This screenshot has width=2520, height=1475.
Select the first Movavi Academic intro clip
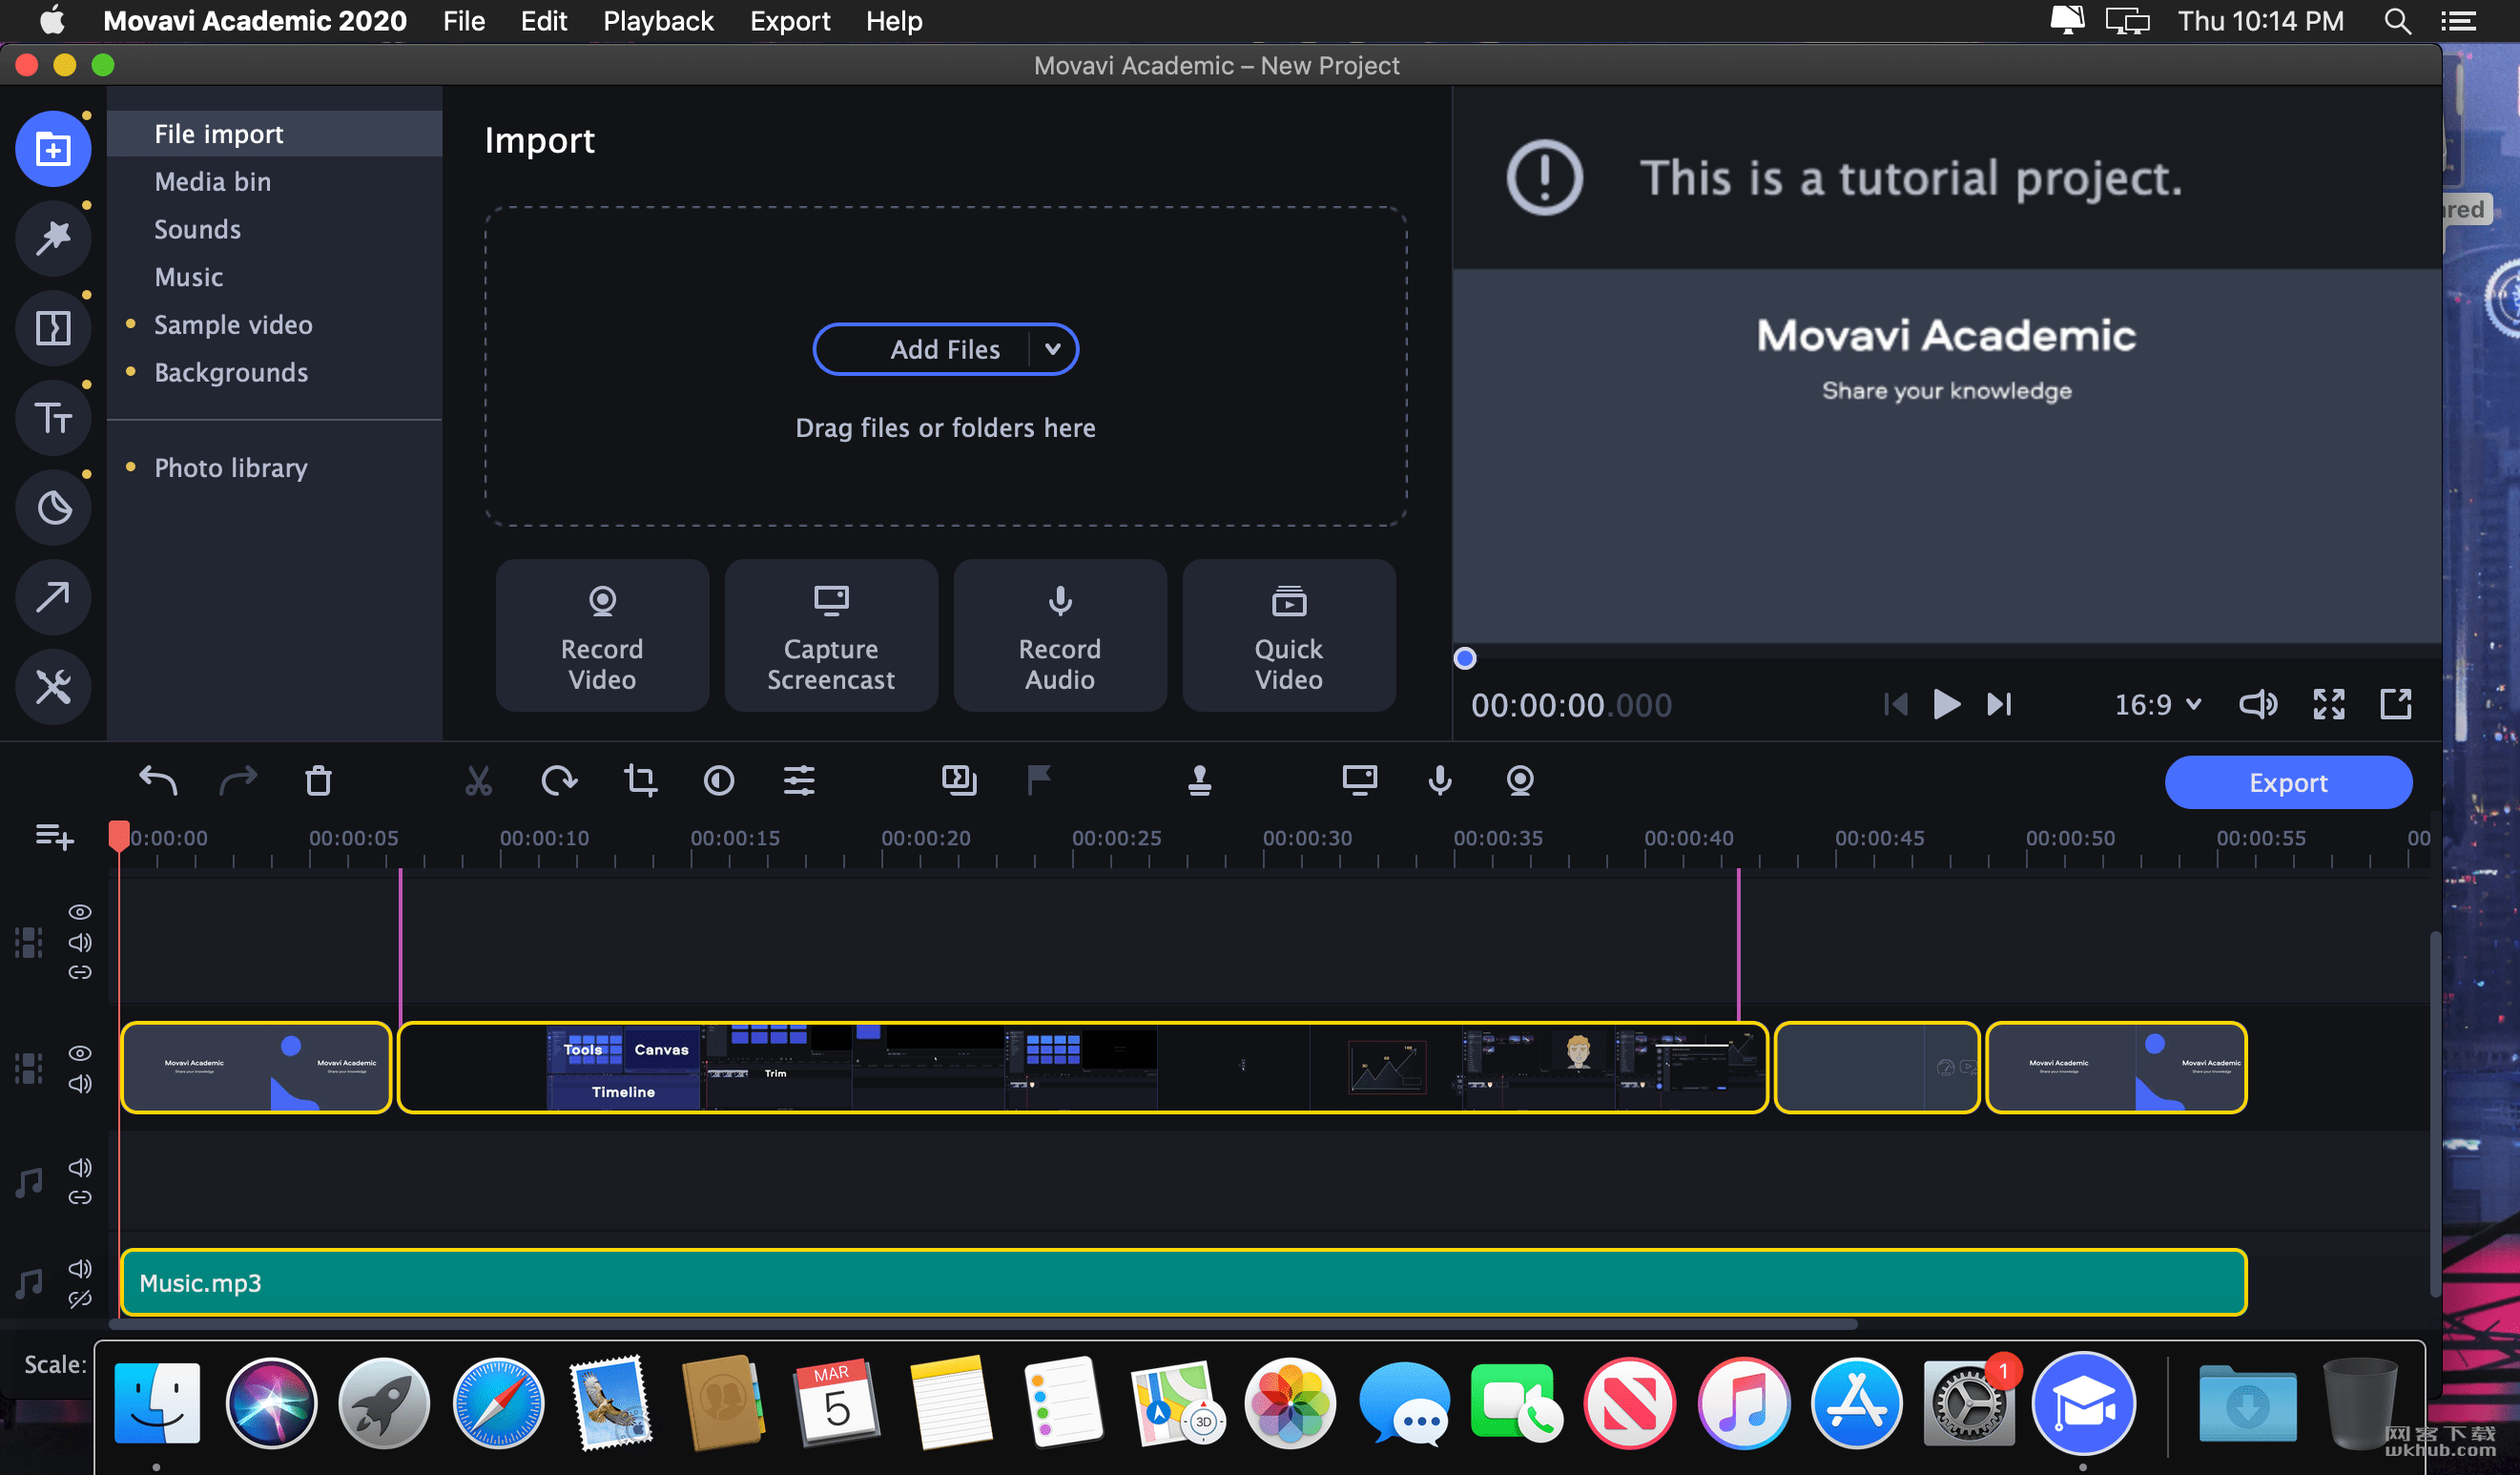(x=256, y=1067)
